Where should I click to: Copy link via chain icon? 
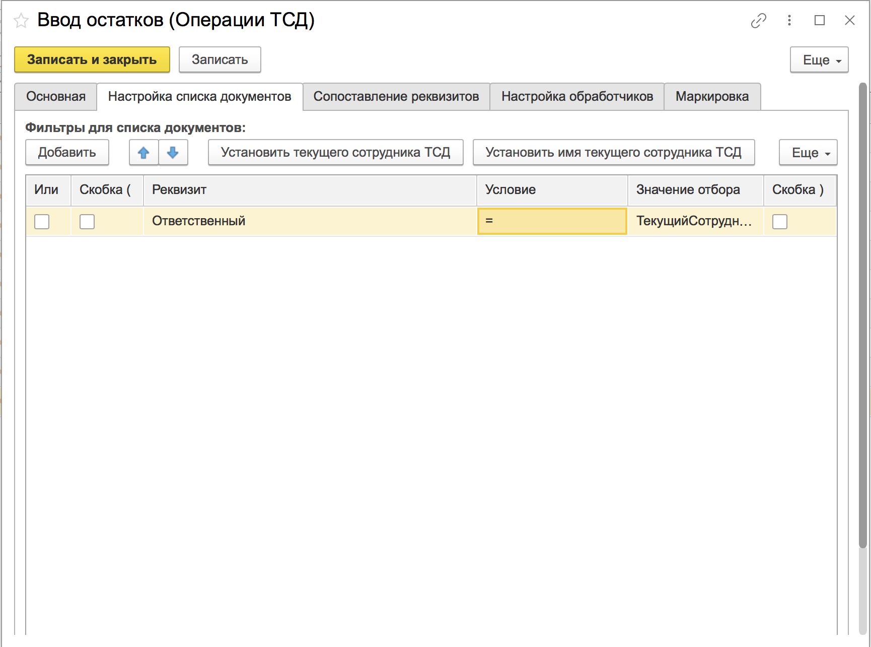758,21
